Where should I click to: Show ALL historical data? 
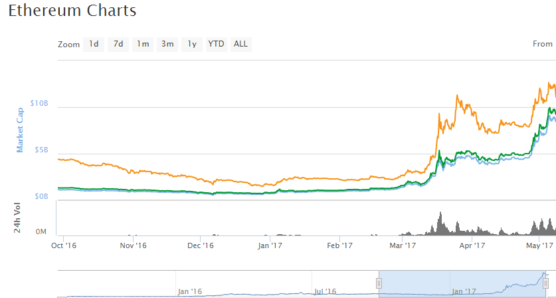coord(240,45)
